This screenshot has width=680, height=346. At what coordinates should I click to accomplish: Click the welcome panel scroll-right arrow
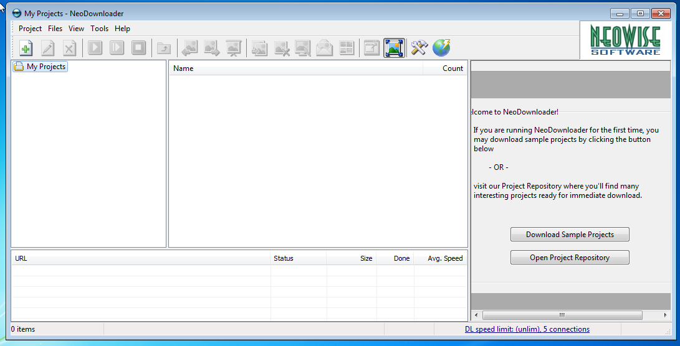(666, 315)
